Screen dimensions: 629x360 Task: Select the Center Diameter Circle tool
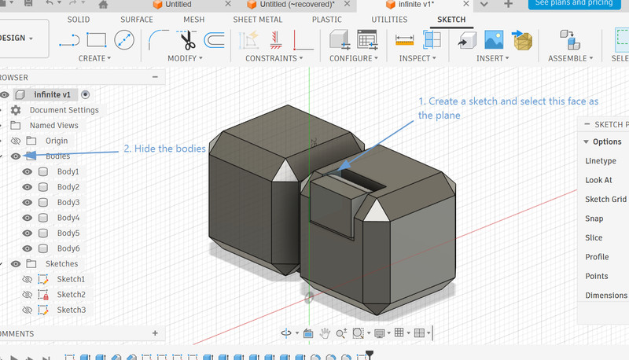[124, 40]
